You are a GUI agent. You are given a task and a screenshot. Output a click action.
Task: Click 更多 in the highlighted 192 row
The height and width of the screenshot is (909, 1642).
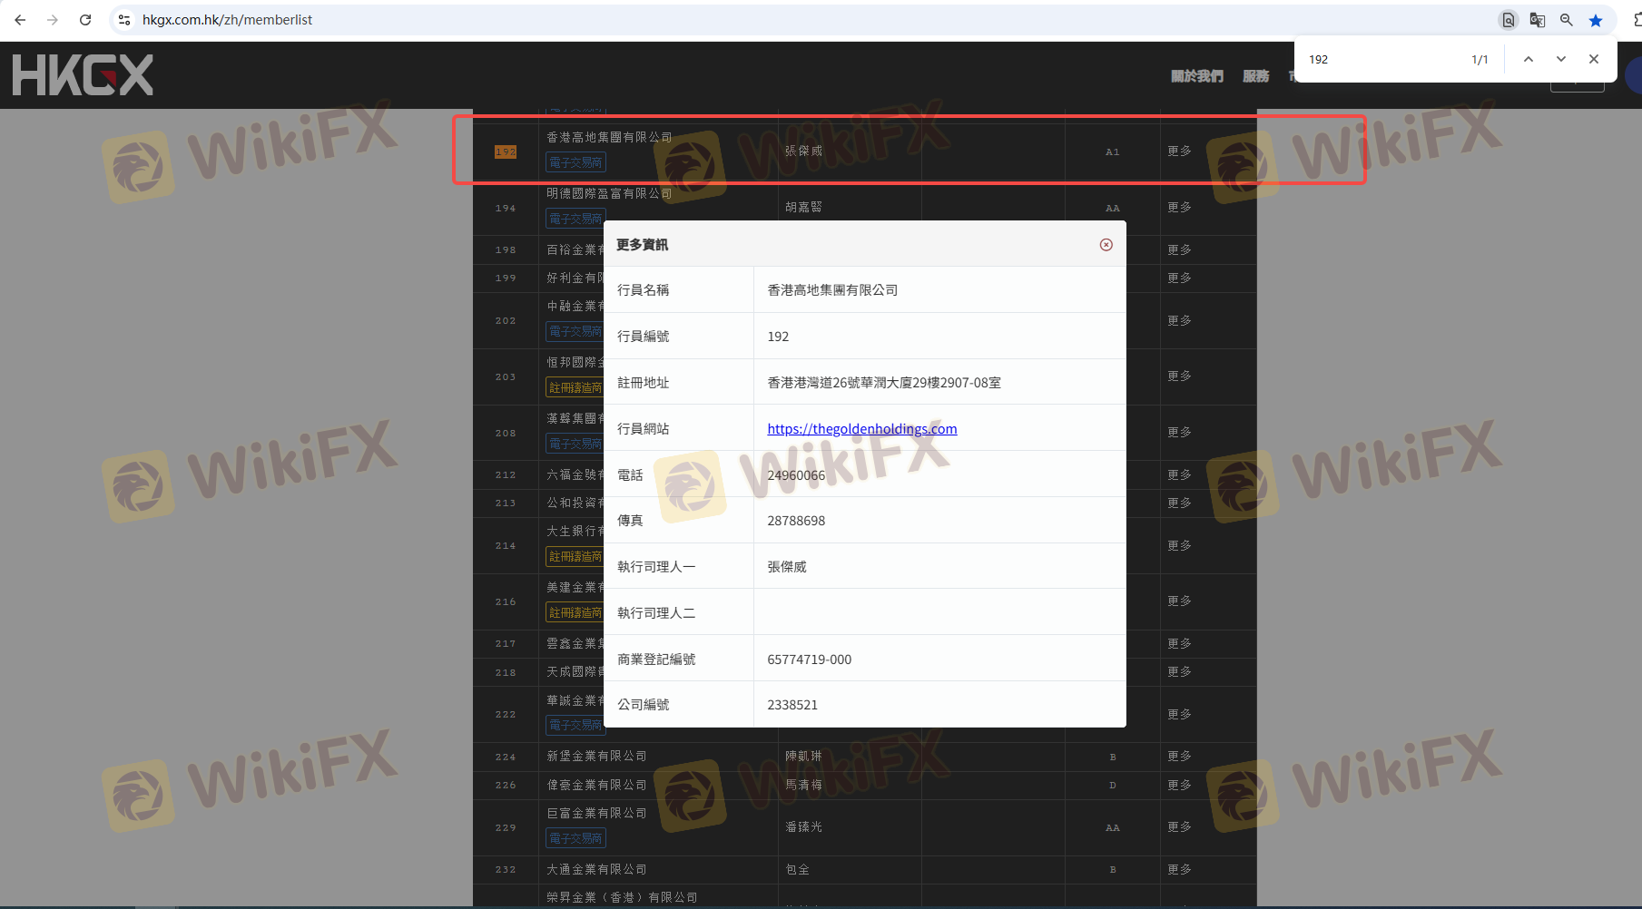(x=1179, y=151)
